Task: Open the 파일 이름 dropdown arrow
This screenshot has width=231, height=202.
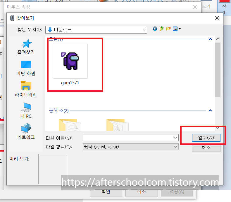Action: pyautogui.click(x=175, y=138)
